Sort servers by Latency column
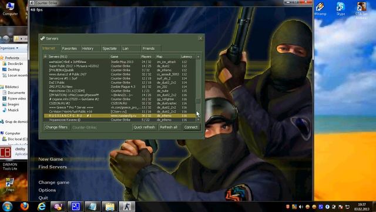This screenshot has width=376, height=212. (x=188, y=57)
